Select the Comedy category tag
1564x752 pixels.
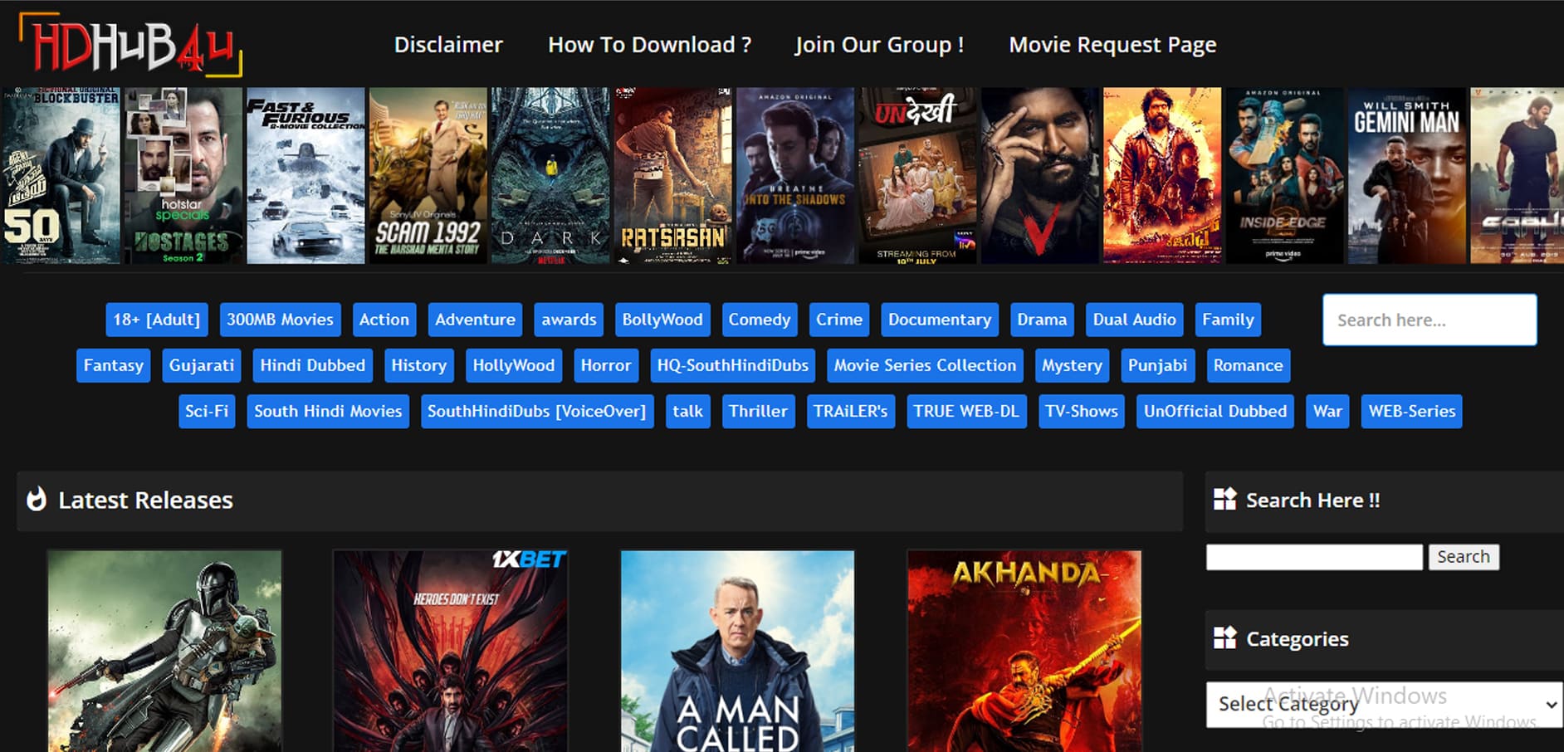[x=760, y=320]
